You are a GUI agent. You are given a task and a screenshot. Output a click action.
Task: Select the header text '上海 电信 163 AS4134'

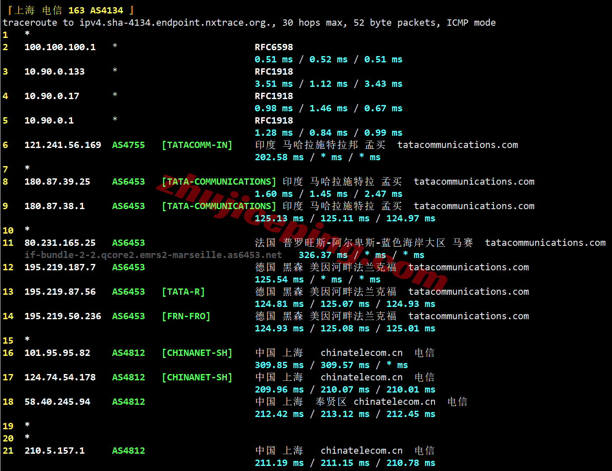click(x=69, y=10)
